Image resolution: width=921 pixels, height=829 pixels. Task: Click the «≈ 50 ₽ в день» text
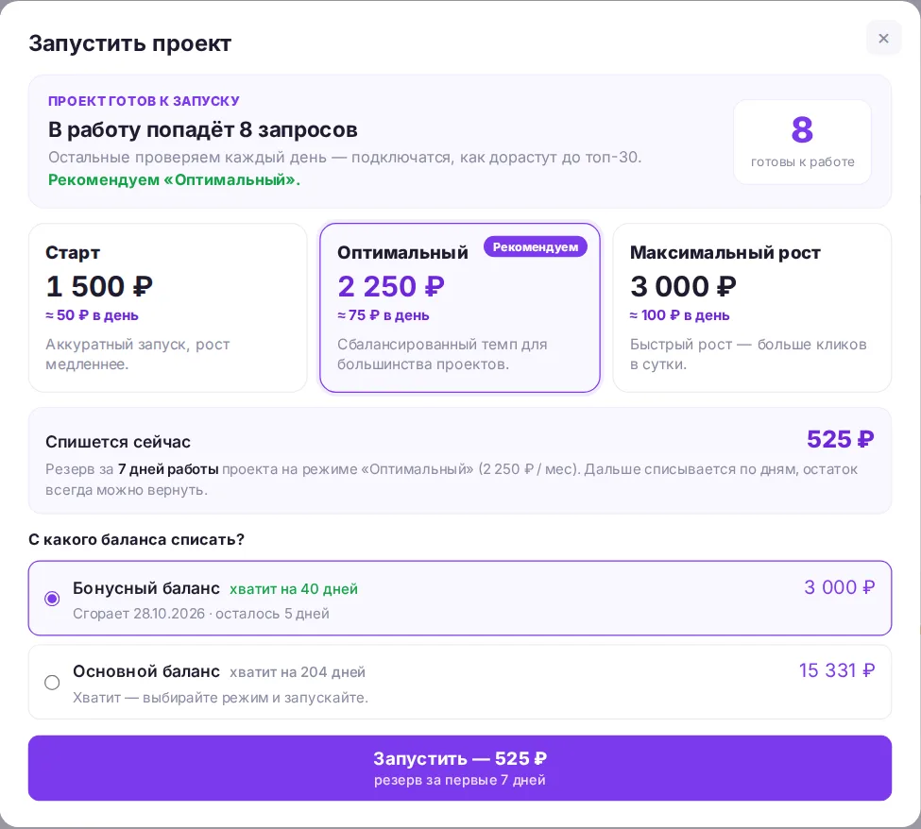(x=92, y=315)
